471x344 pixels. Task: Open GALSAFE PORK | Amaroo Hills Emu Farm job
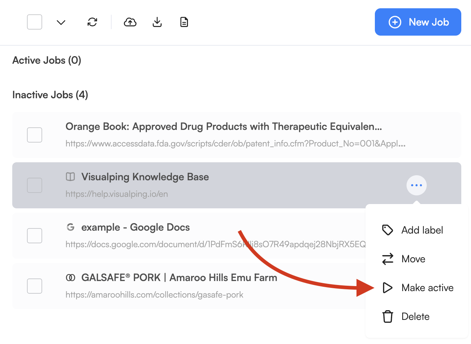tap(179, 277)
